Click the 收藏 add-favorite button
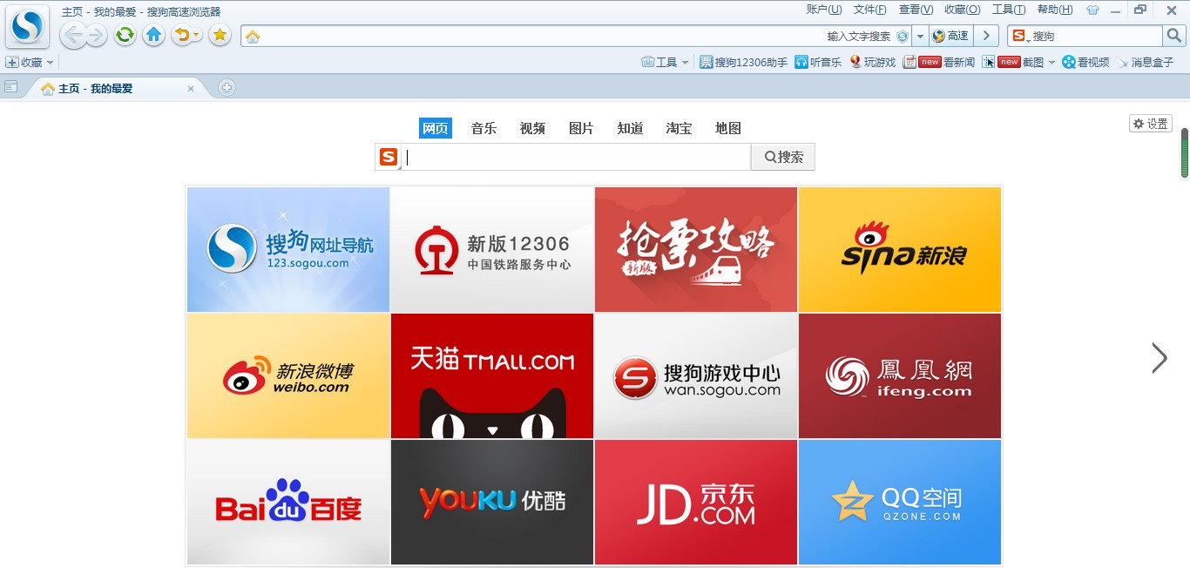The height and width of the screenshot is (568, 1190). [x=24, y=63]
